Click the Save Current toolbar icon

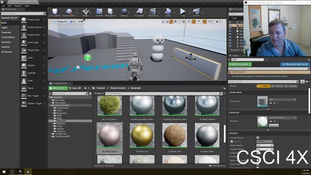(x=54, y=12)
